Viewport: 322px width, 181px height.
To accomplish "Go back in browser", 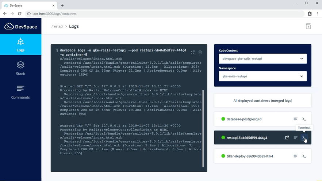I will (5, 14).
